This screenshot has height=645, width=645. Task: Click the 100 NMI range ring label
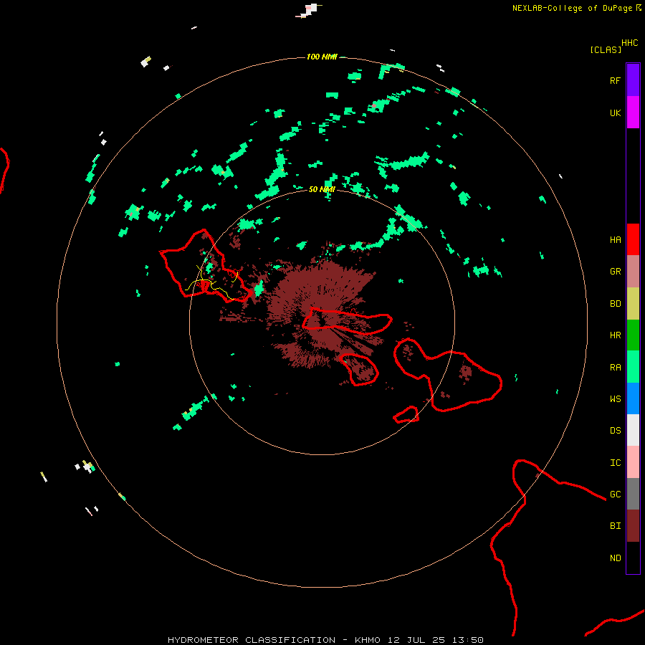[x=322, y=57]
